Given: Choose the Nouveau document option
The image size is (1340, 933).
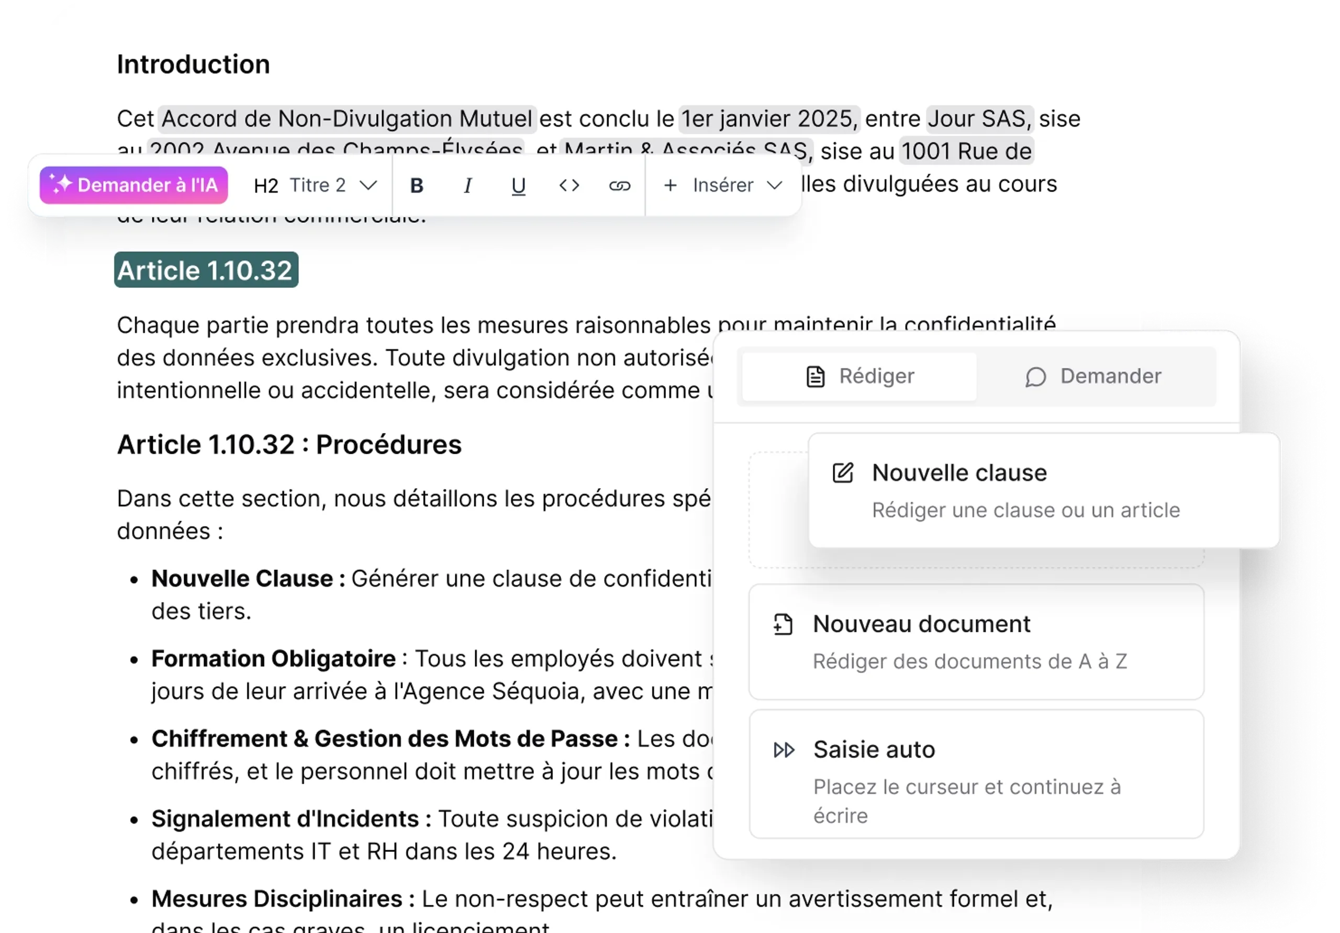Looking at the screenshot, I should (x=976, y=641).
